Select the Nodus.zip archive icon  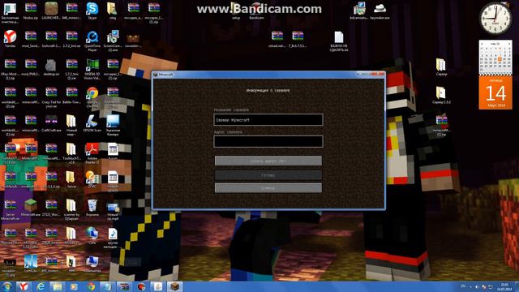[x=31, y=11]
